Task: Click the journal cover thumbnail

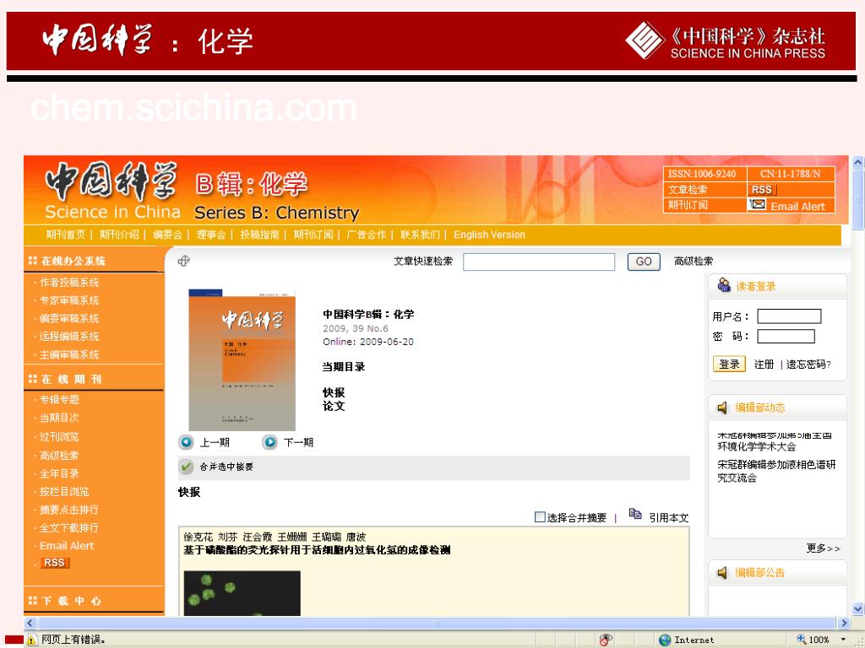Action: coord(242,359)
